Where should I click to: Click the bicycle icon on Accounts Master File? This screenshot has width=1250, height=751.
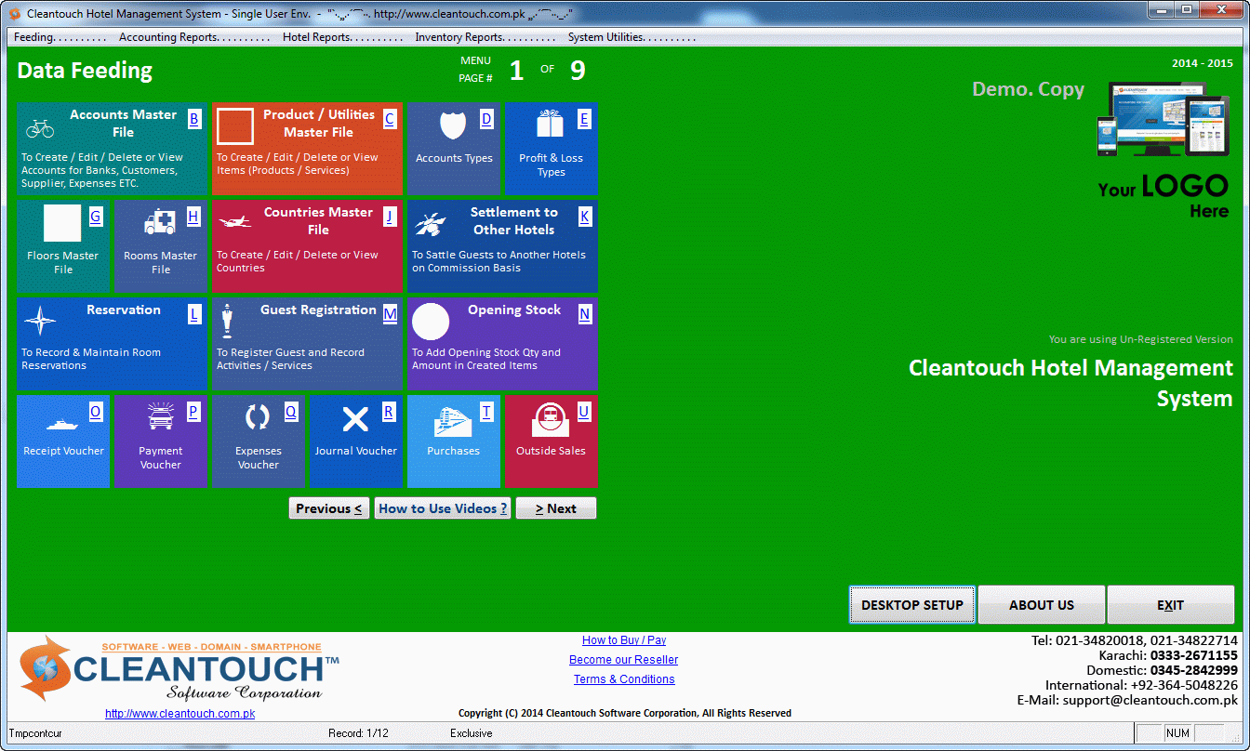coord(40,127)
